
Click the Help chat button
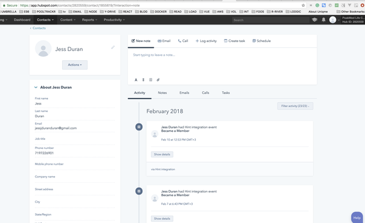coord(357,218)
